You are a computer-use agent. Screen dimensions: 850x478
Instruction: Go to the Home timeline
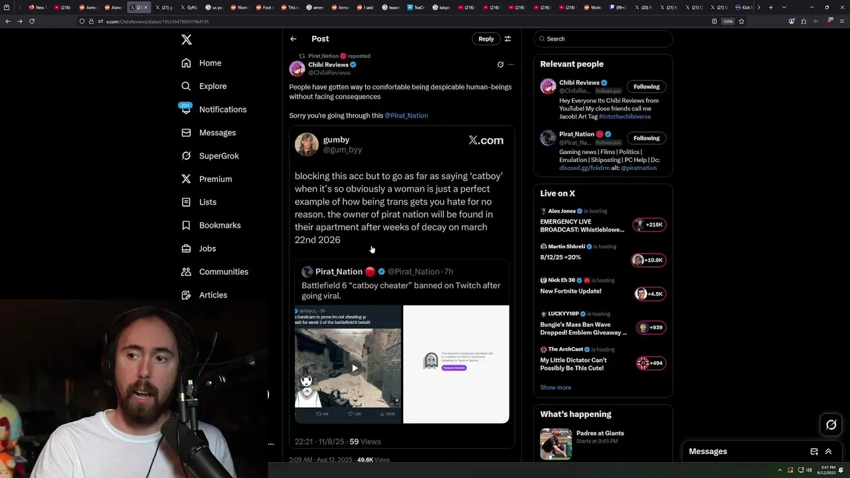202,63
